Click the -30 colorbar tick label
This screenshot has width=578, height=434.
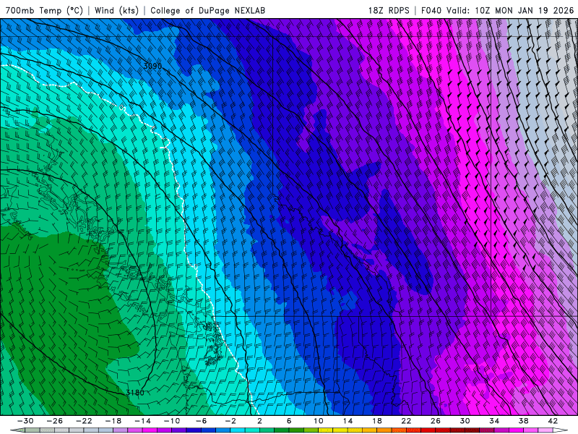(x=25, y=421)
